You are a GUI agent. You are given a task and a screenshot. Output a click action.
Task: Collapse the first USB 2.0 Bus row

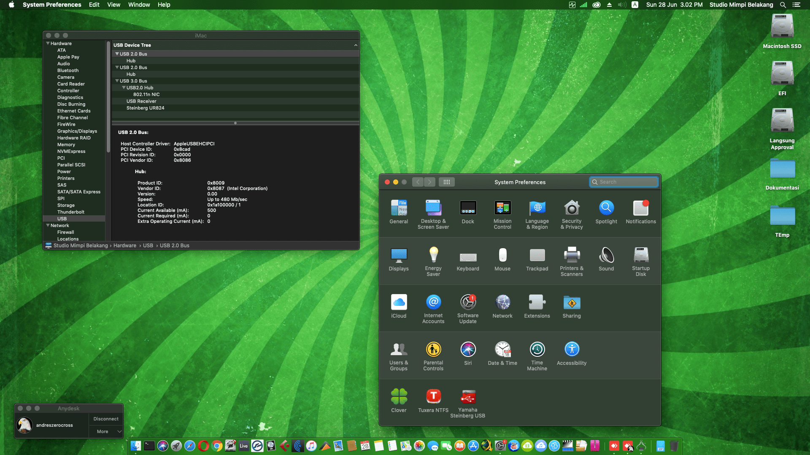tap(117, 54)
